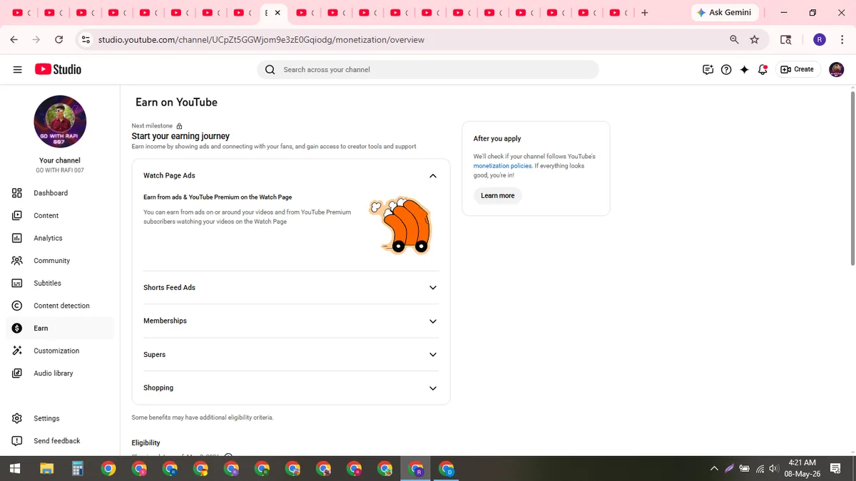Open the Windows notification center
Screen dimensions: 856x481
coord(835,469)
